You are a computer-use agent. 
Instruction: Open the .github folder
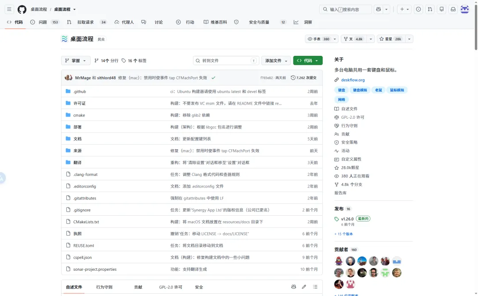(x=80, y=91)
